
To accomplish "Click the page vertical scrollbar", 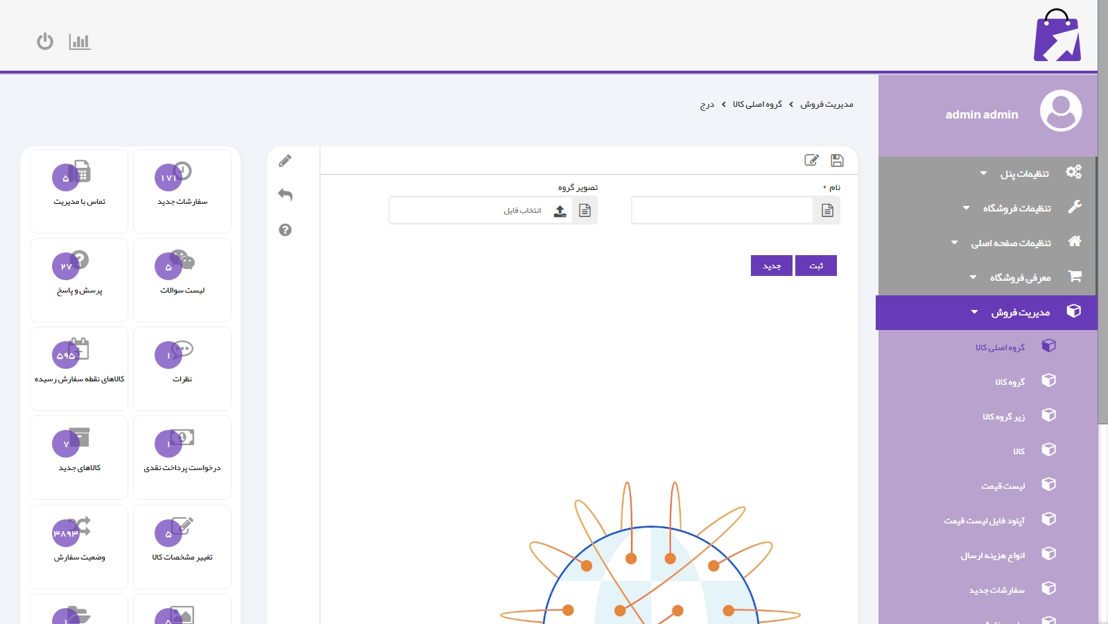I will click(x=1102, y=208).
